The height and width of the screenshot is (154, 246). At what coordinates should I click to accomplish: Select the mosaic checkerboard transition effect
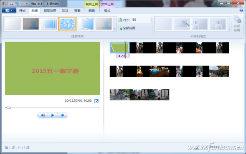[x=67, y=24]
